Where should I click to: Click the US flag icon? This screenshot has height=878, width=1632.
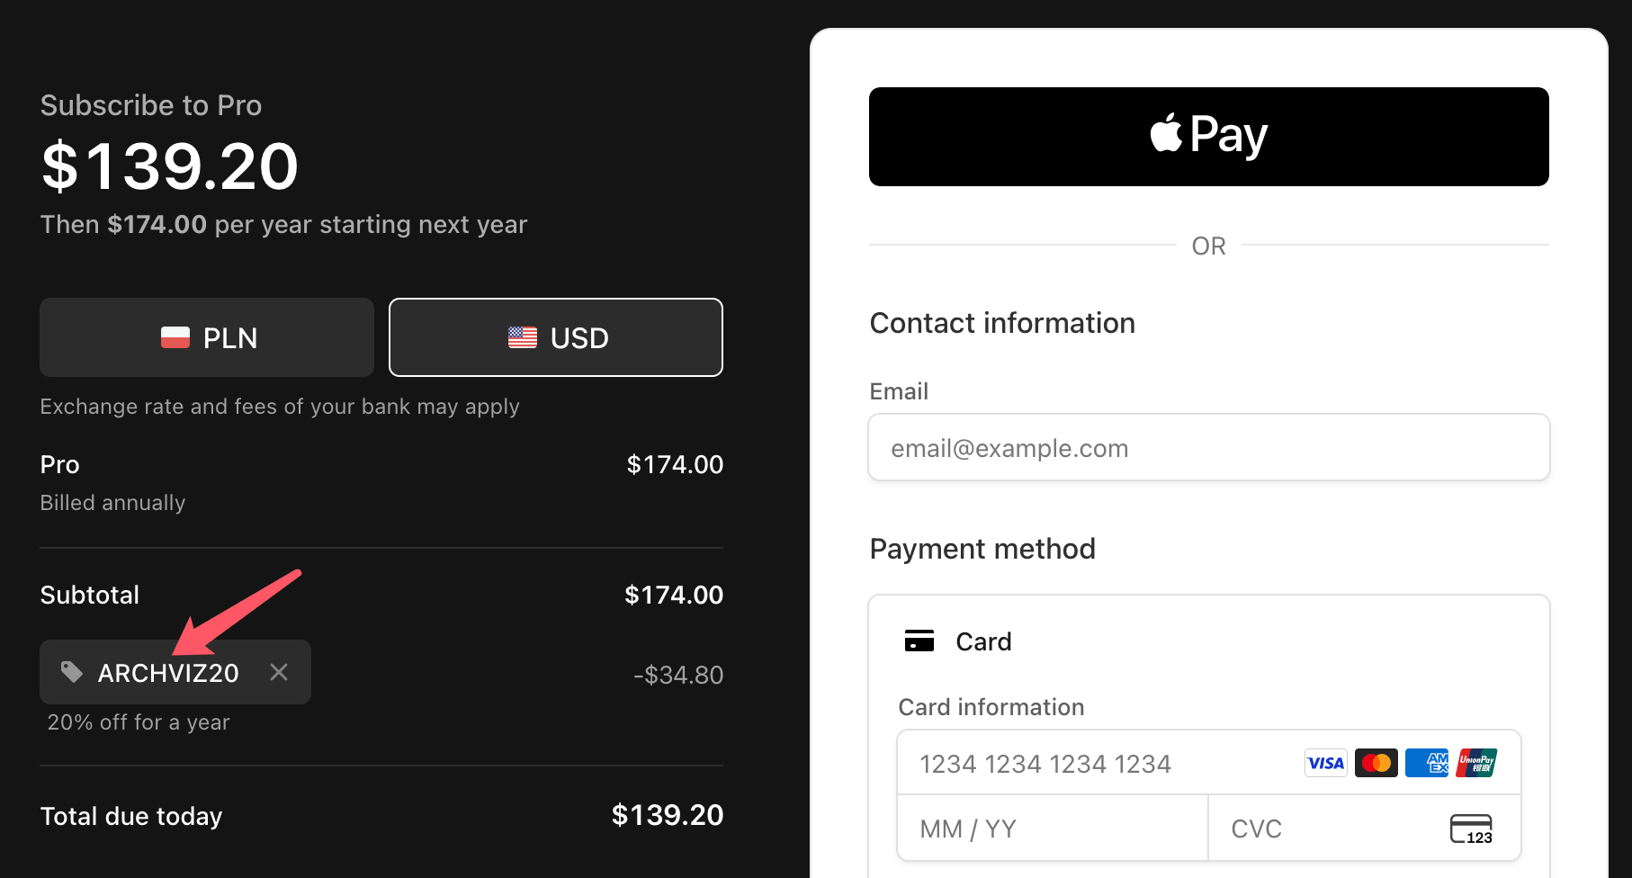tap(523, 337)
